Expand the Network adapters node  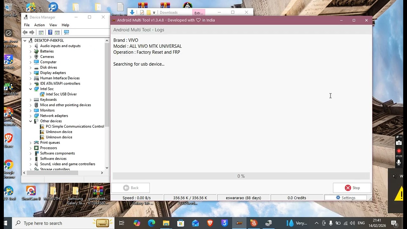(x=31, y=116)
